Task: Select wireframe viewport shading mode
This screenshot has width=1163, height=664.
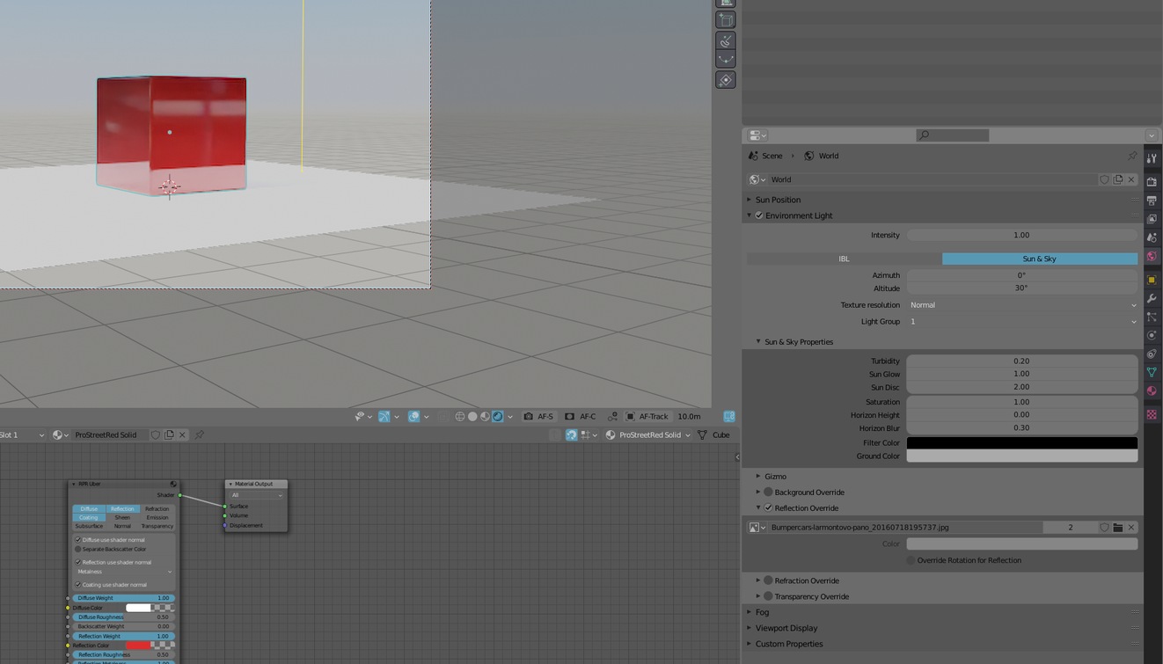Action: click(459, 417)
